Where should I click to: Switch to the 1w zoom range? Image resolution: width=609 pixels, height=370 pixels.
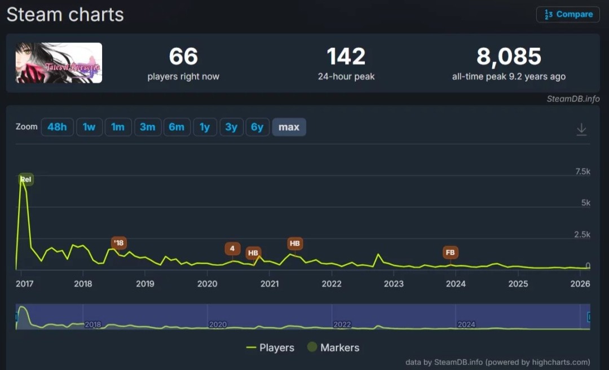click(89, 127)
